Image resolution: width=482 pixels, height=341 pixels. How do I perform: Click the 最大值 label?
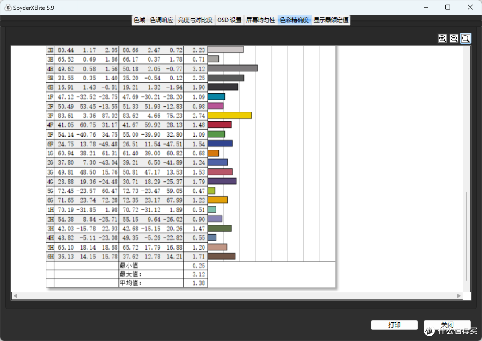coord(131,274)
